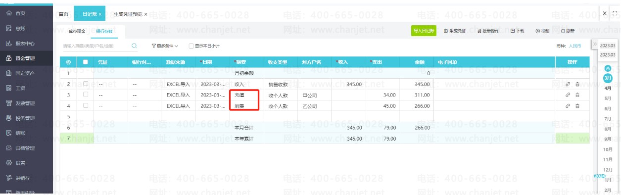
Task: Close the 日记账 tab
Action: [x=100, y=14]
